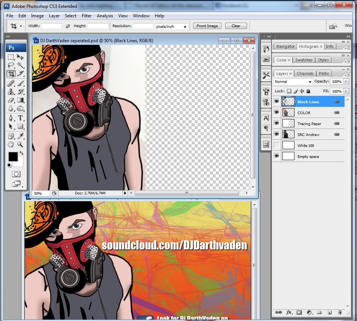Select the Rectangular Marquee tool
Viewport: 357px width, 321px height.
(11, 57)
